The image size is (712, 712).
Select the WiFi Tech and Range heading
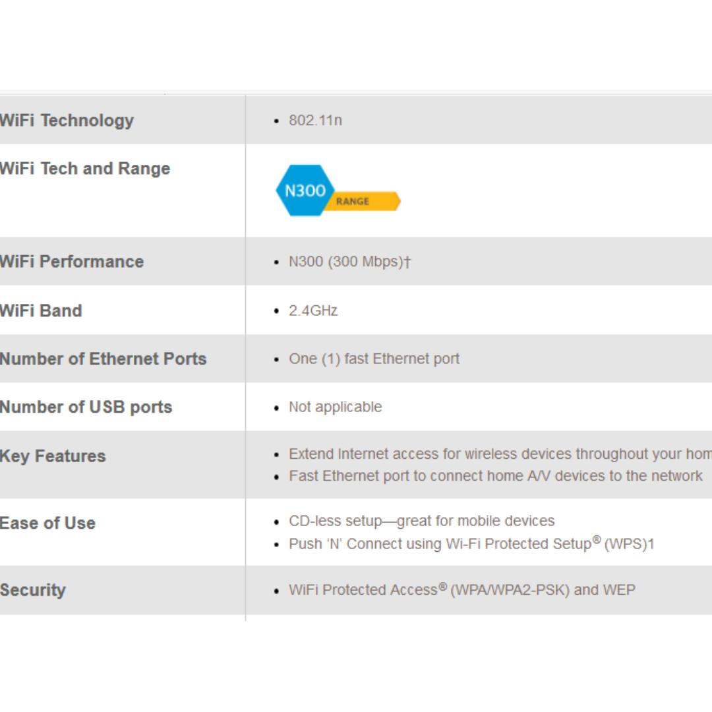pyautogui.click(x=84, y=169)
